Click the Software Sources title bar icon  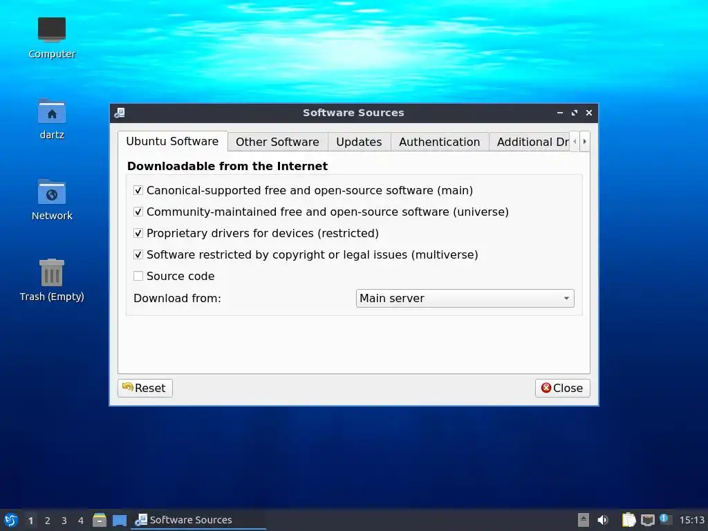pyautogui.click(x=120, y=113)
